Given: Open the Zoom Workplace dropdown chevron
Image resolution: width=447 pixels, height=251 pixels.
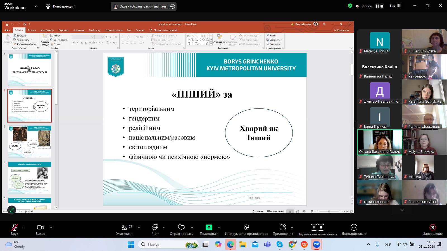Looking at the screenshot, I should click(36, 6).
